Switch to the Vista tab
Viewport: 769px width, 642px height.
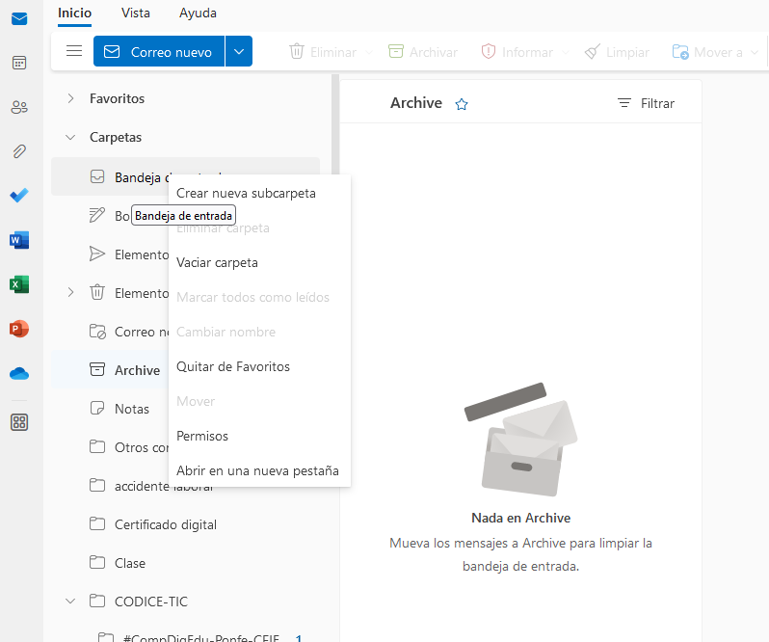(135, 13)
